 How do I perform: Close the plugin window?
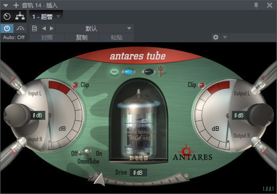coord(270,5)
